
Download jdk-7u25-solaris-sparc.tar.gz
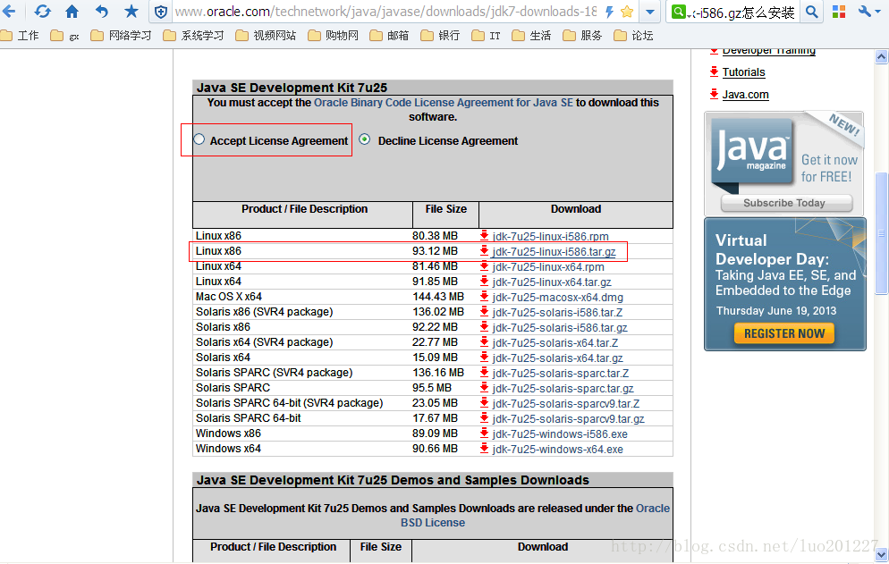[563, 389]
